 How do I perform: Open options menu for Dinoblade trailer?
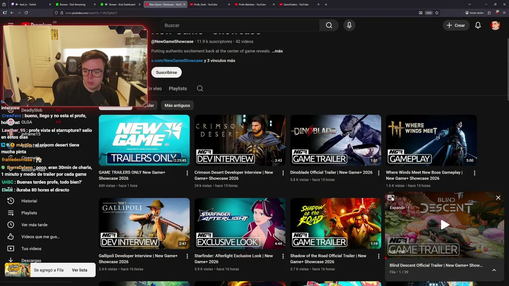pos(379,173)
